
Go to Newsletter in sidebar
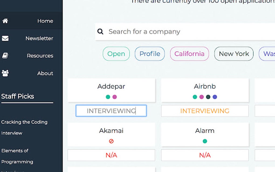click(x=39, y=38)
